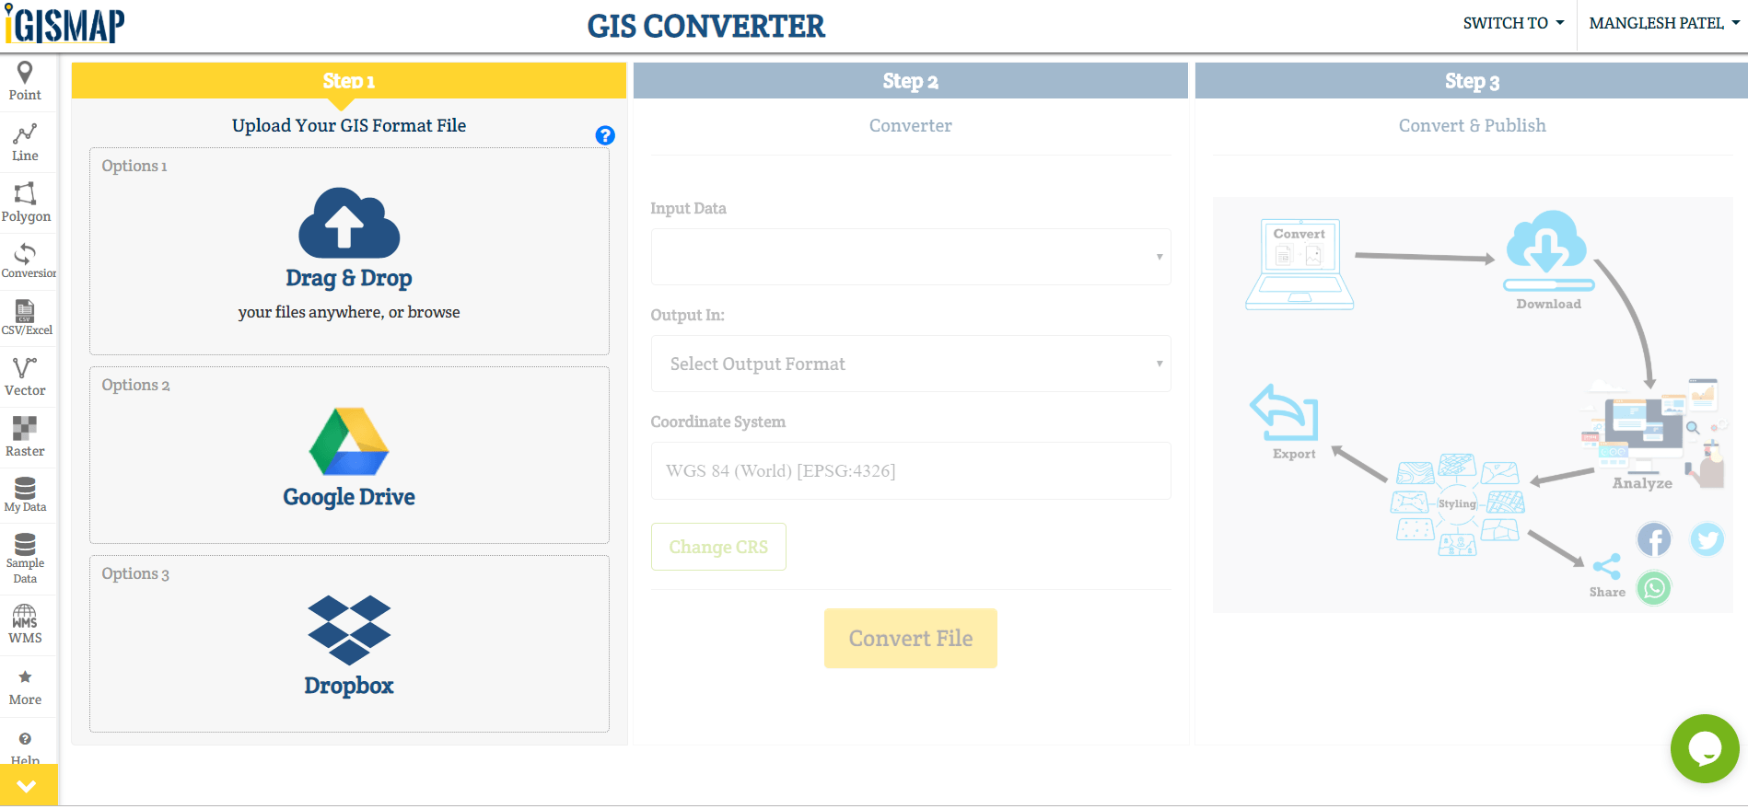Click the 'Converter' heading text

(x=911, y=125)
